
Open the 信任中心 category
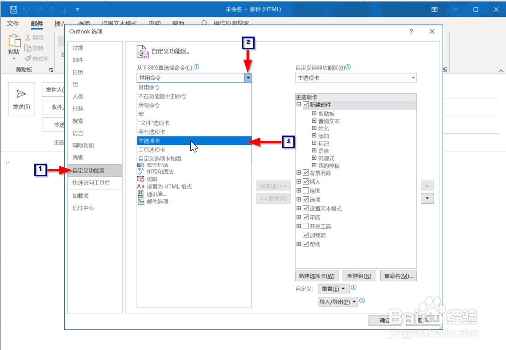pyautogui.click(x=95, y=208)
